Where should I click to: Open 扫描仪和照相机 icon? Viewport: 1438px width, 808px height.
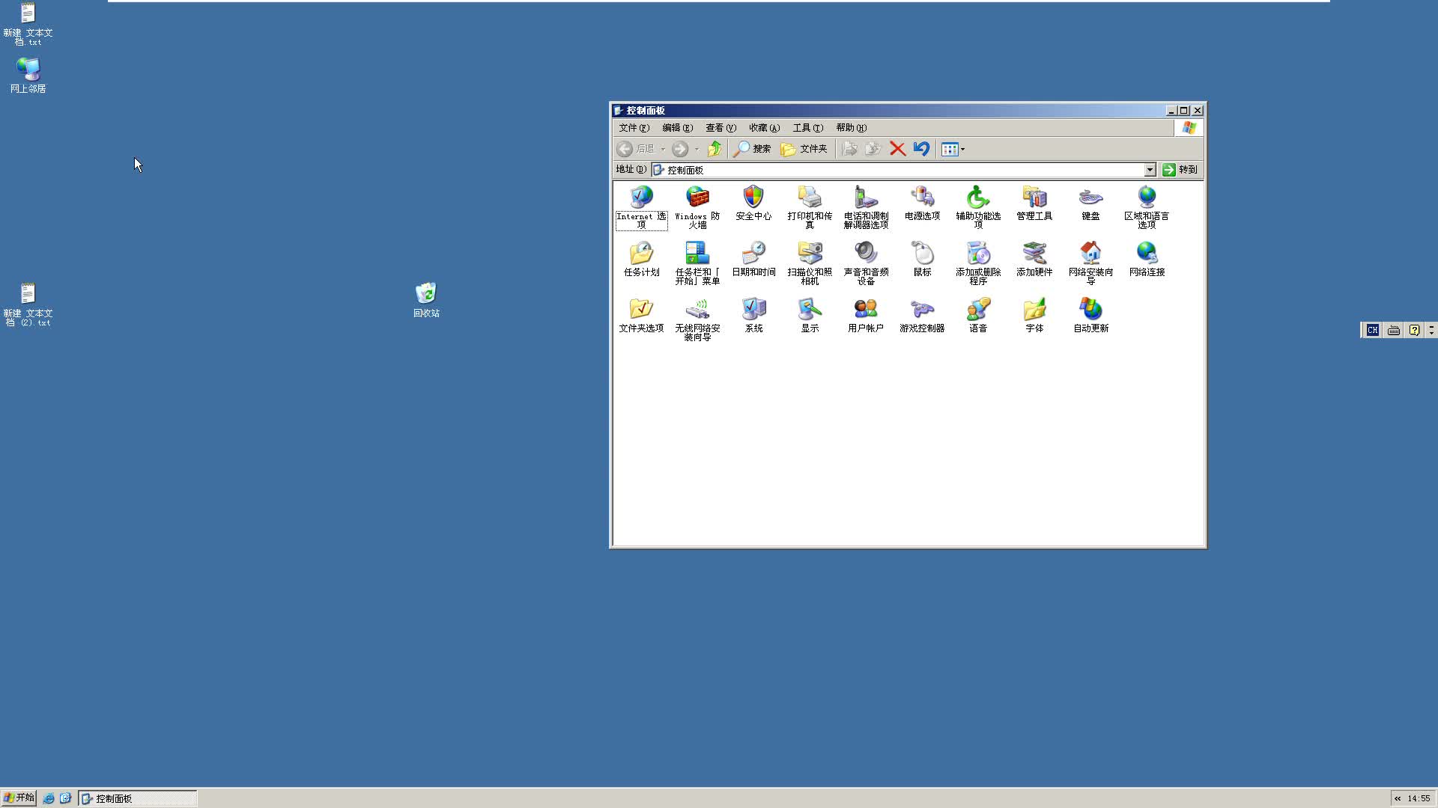pyautogui.click(x=810, y=263)
